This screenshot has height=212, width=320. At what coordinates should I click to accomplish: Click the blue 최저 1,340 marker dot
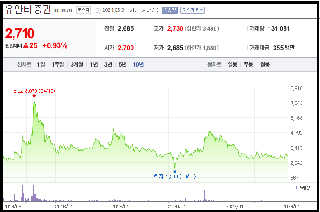click(175, 171)
